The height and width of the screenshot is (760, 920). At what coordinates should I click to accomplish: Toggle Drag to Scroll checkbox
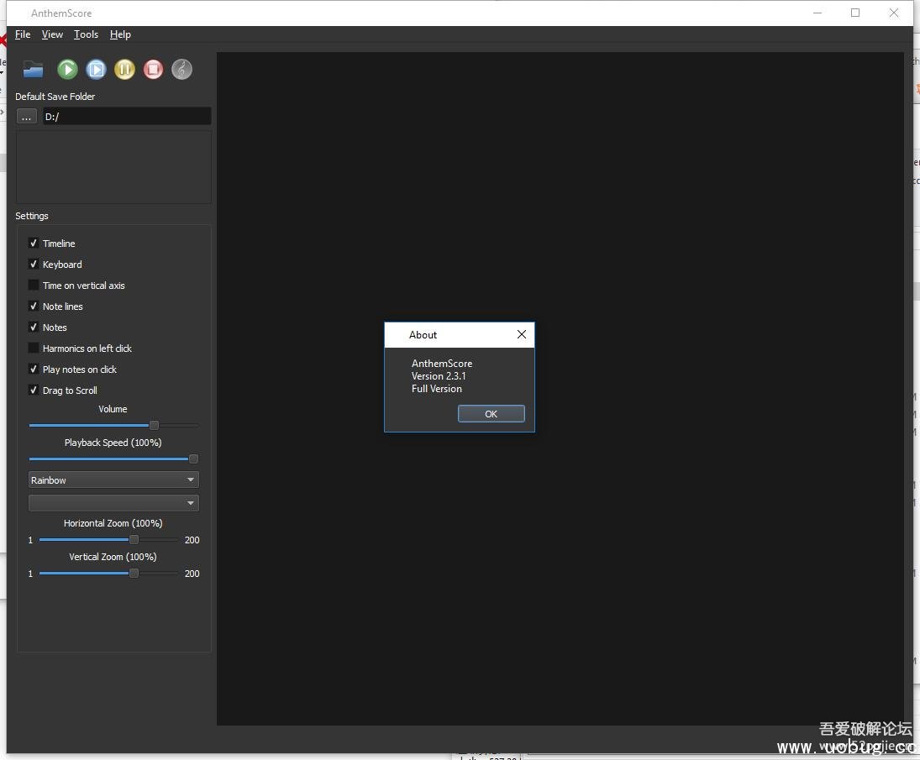coord(34,390)
